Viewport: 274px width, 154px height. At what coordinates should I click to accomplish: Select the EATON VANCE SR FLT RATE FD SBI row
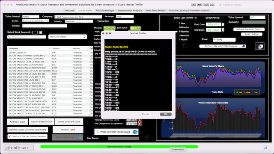[x=50, y=104]
